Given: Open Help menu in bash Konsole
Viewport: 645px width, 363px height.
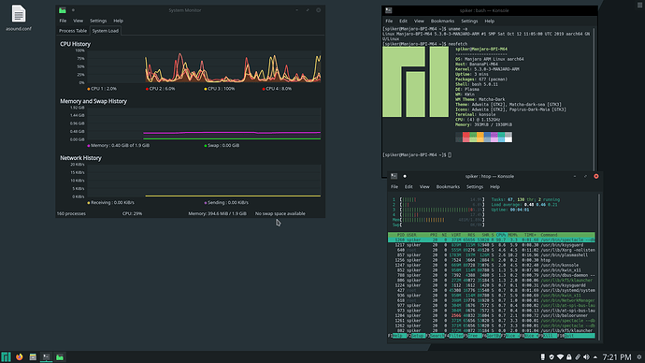Looking at the screenshot, I should coord(489,21).
